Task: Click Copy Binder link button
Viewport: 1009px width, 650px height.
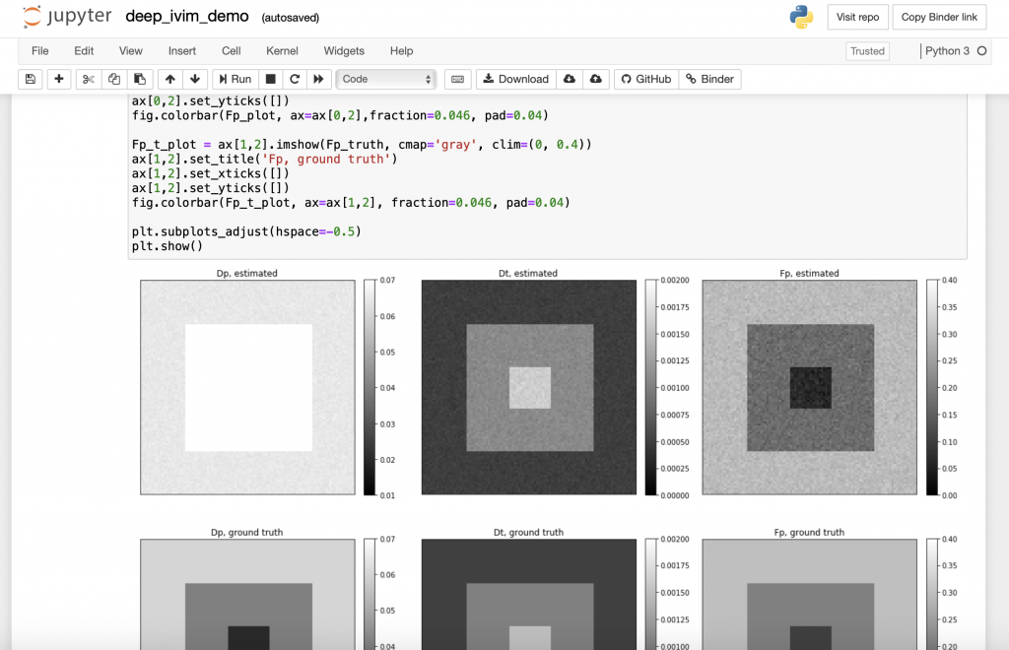Action: tap(939, 18)
